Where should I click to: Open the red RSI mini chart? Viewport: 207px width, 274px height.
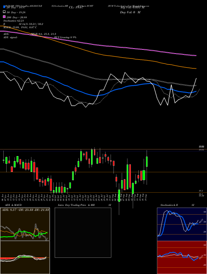tap(182, 257)
